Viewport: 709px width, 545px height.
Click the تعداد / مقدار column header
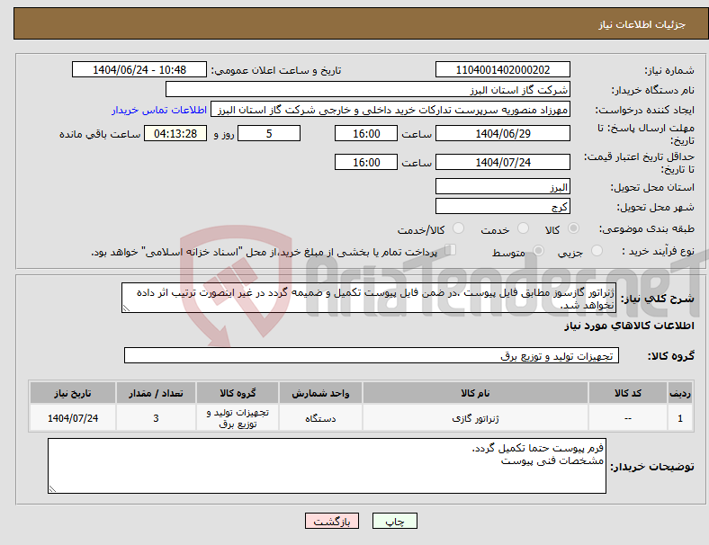[x=156, y=393]
